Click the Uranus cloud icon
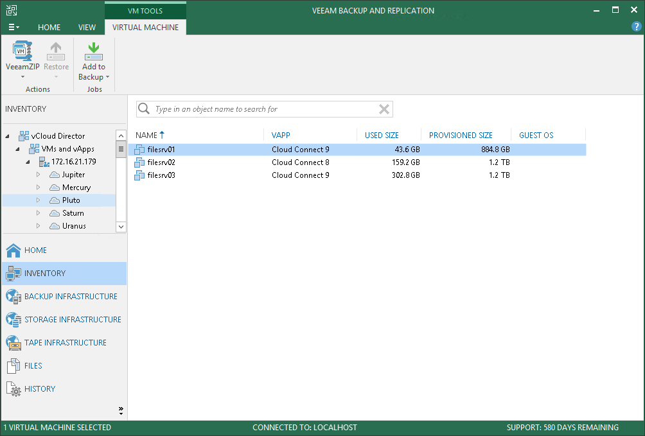The height and width of the screenshot is (436, 645). coord(55,226)
